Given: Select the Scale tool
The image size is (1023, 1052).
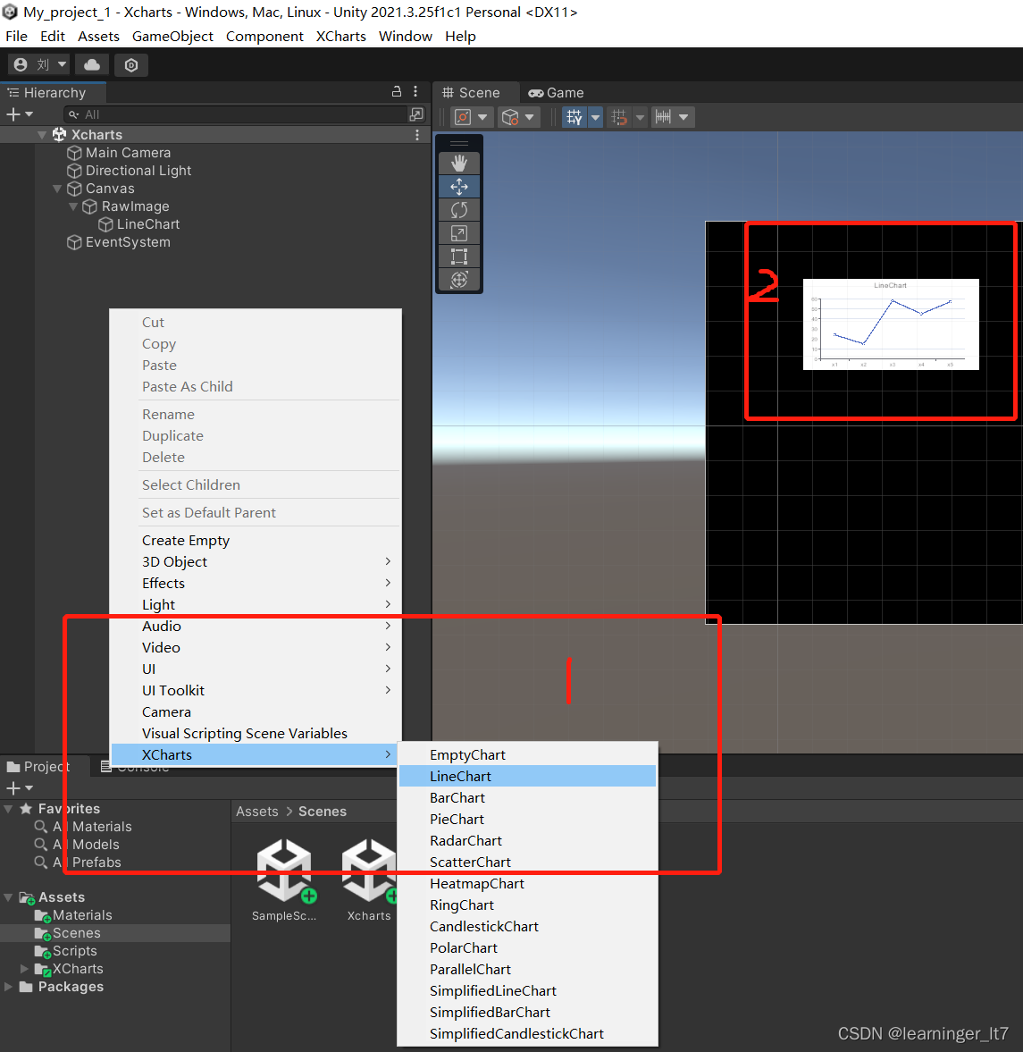Looking at the screenshot, I should point(459,233).
